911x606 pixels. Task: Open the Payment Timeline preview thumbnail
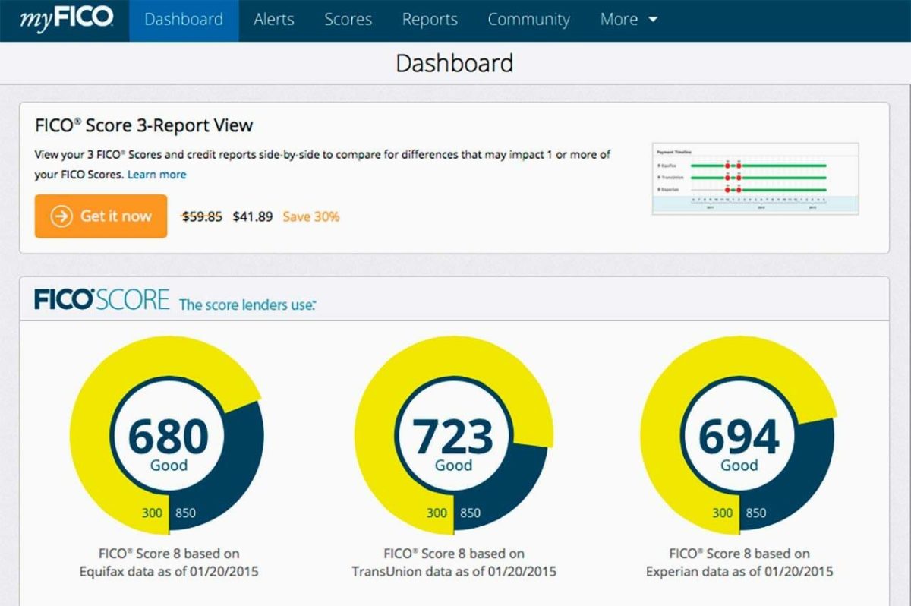[755, 178]
